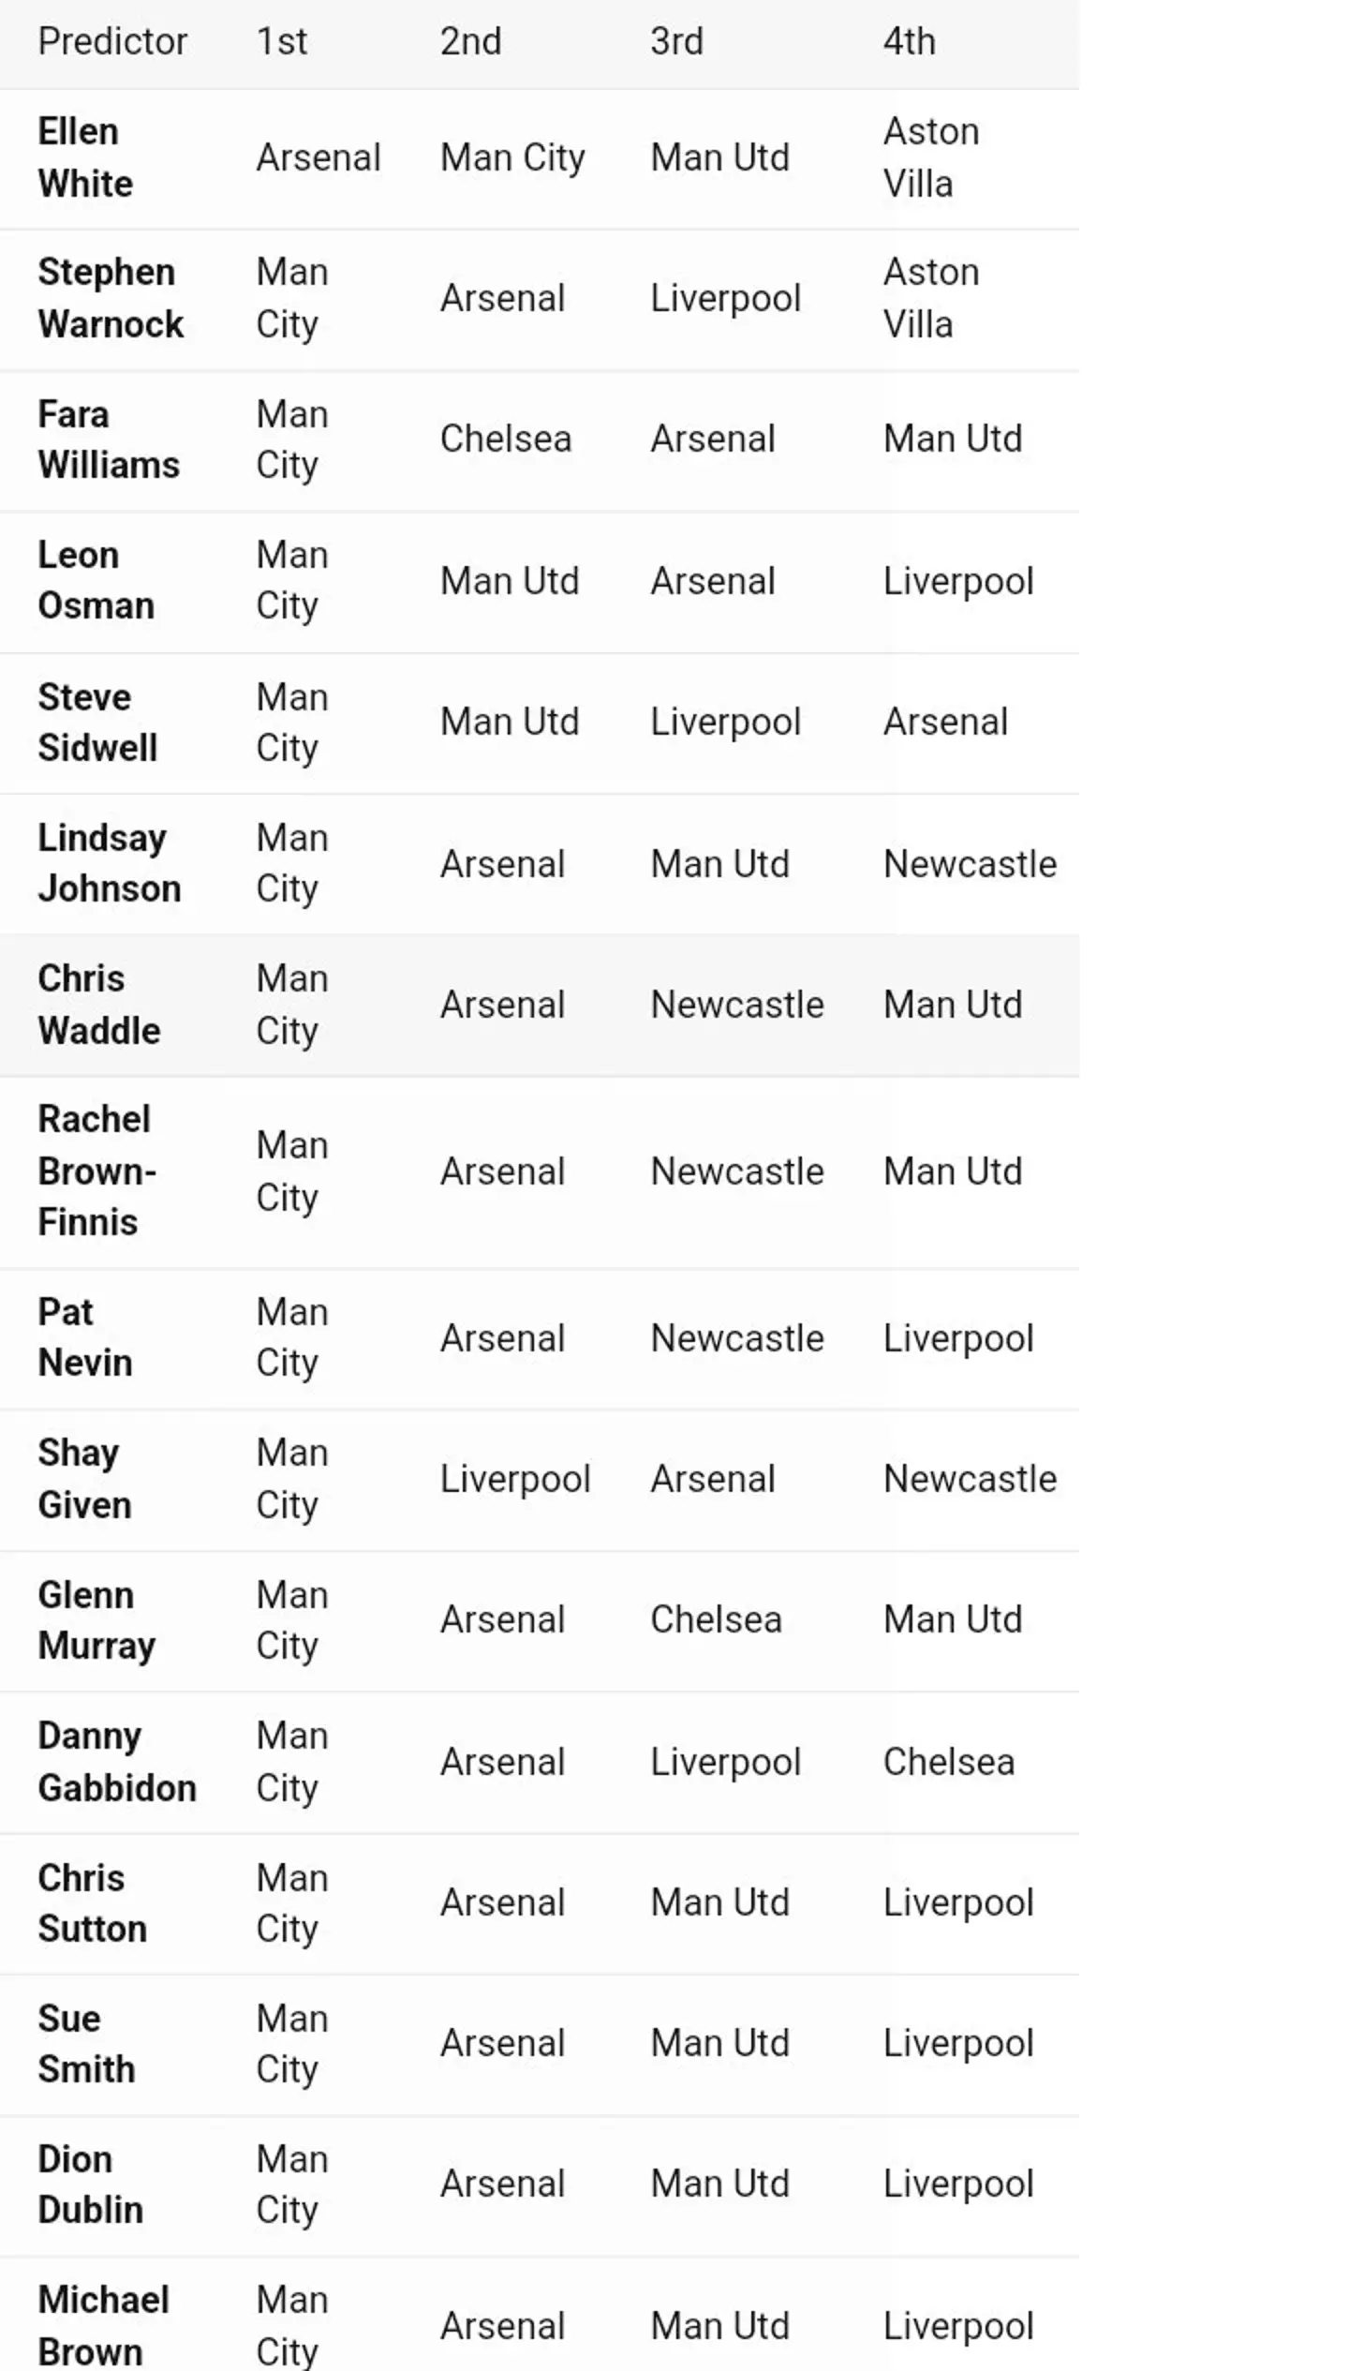Click the Predictor column header
The width and height of the screenshot is (1349, 2371).
click(112, 42)
